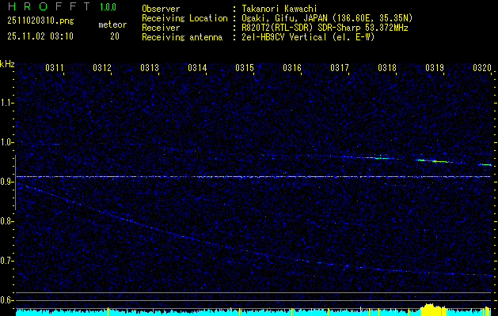498x316 pixels.
Task: Click the 0313 time label
Action: (150, 69)
